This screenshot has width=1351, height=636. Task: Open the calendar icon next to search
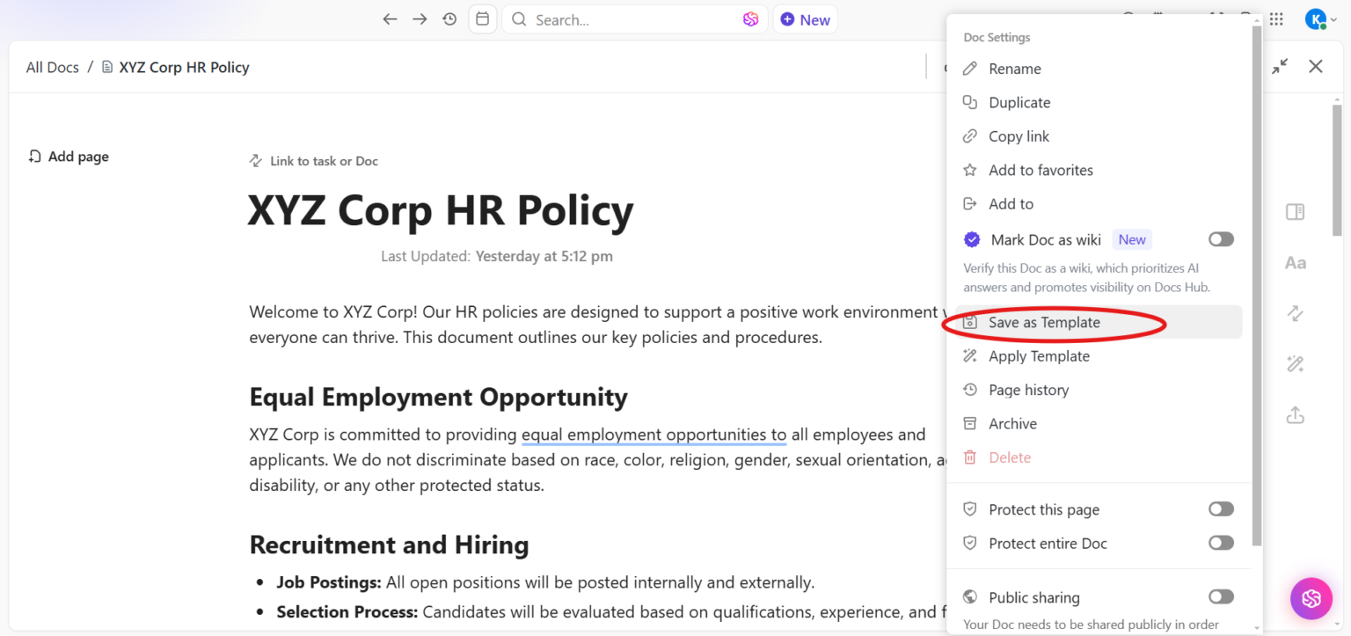tap(482, 18)
